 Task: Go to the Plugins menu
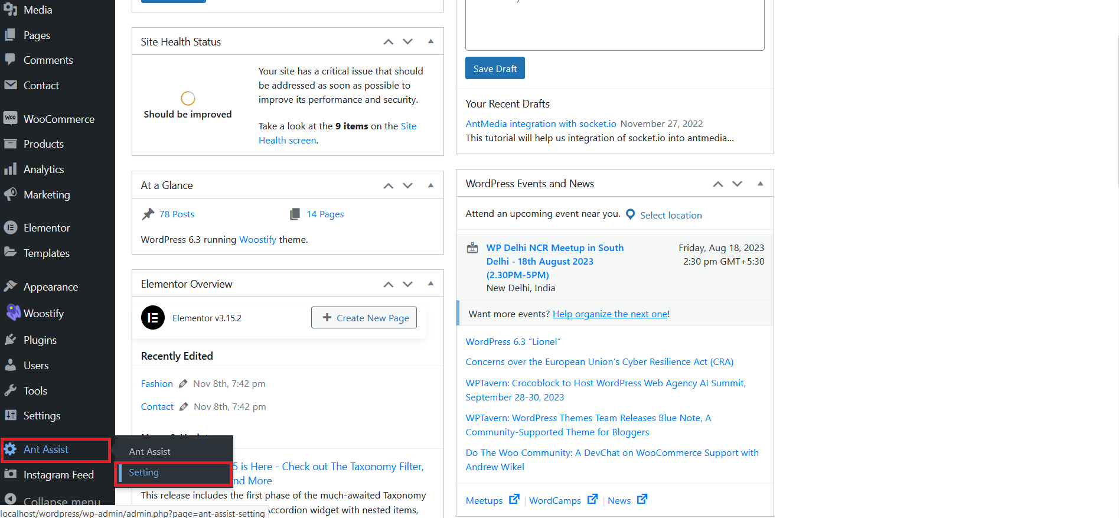57,340
